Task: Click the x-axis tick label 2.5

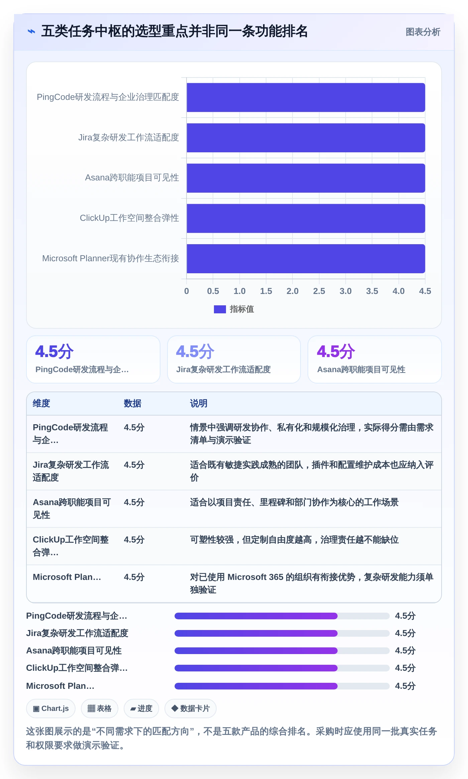Action: (x=319, y=291)
